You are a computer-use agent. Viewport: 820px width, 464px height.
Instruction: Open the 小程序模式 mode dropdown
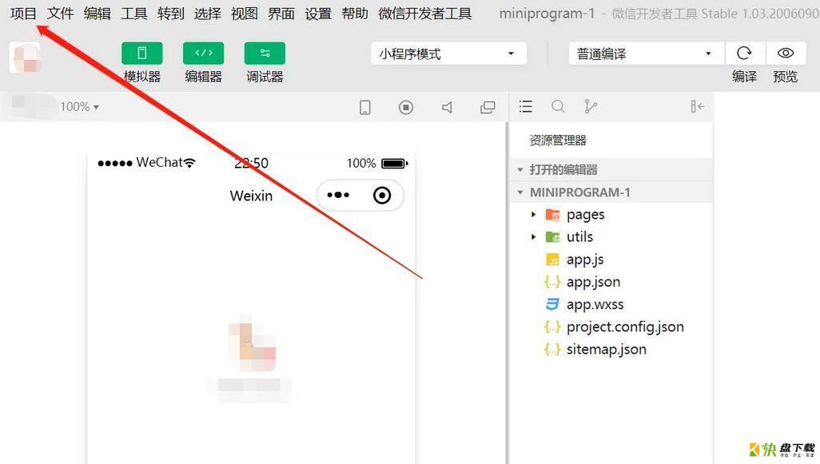(448, 54)
